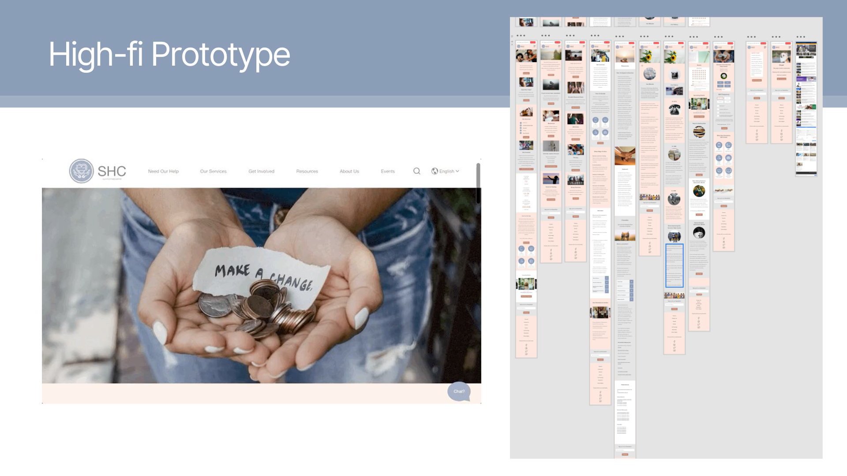Open the Events nav link

click(388, 171)
